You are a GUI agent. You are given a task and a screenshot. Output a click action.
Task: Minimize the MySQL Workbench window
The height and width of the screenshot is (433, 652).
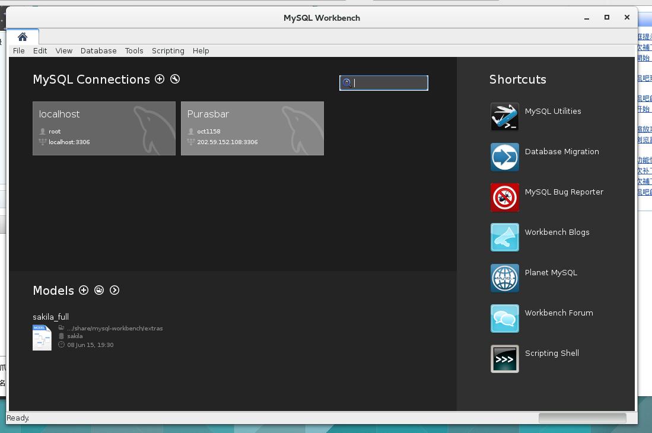point(587,17)
